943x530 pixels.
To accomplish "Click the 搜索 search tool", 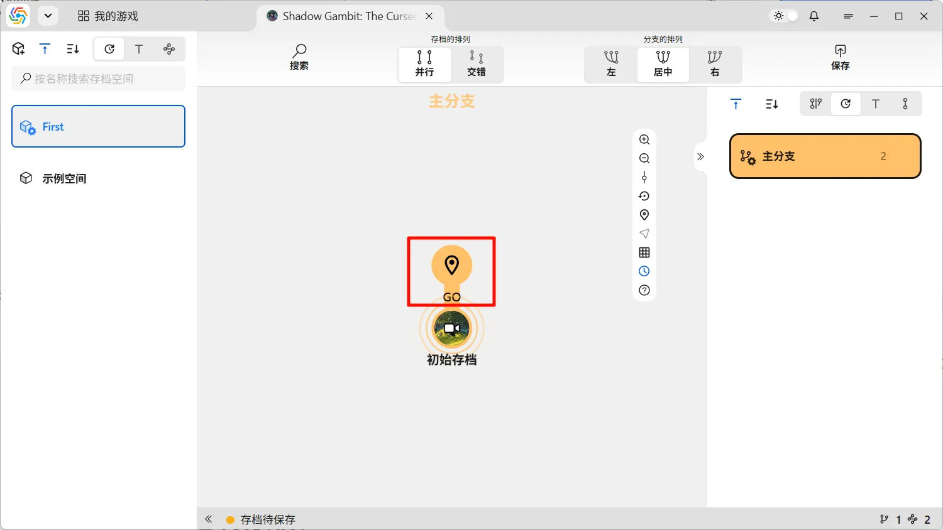I will click(x=299, y=57).
